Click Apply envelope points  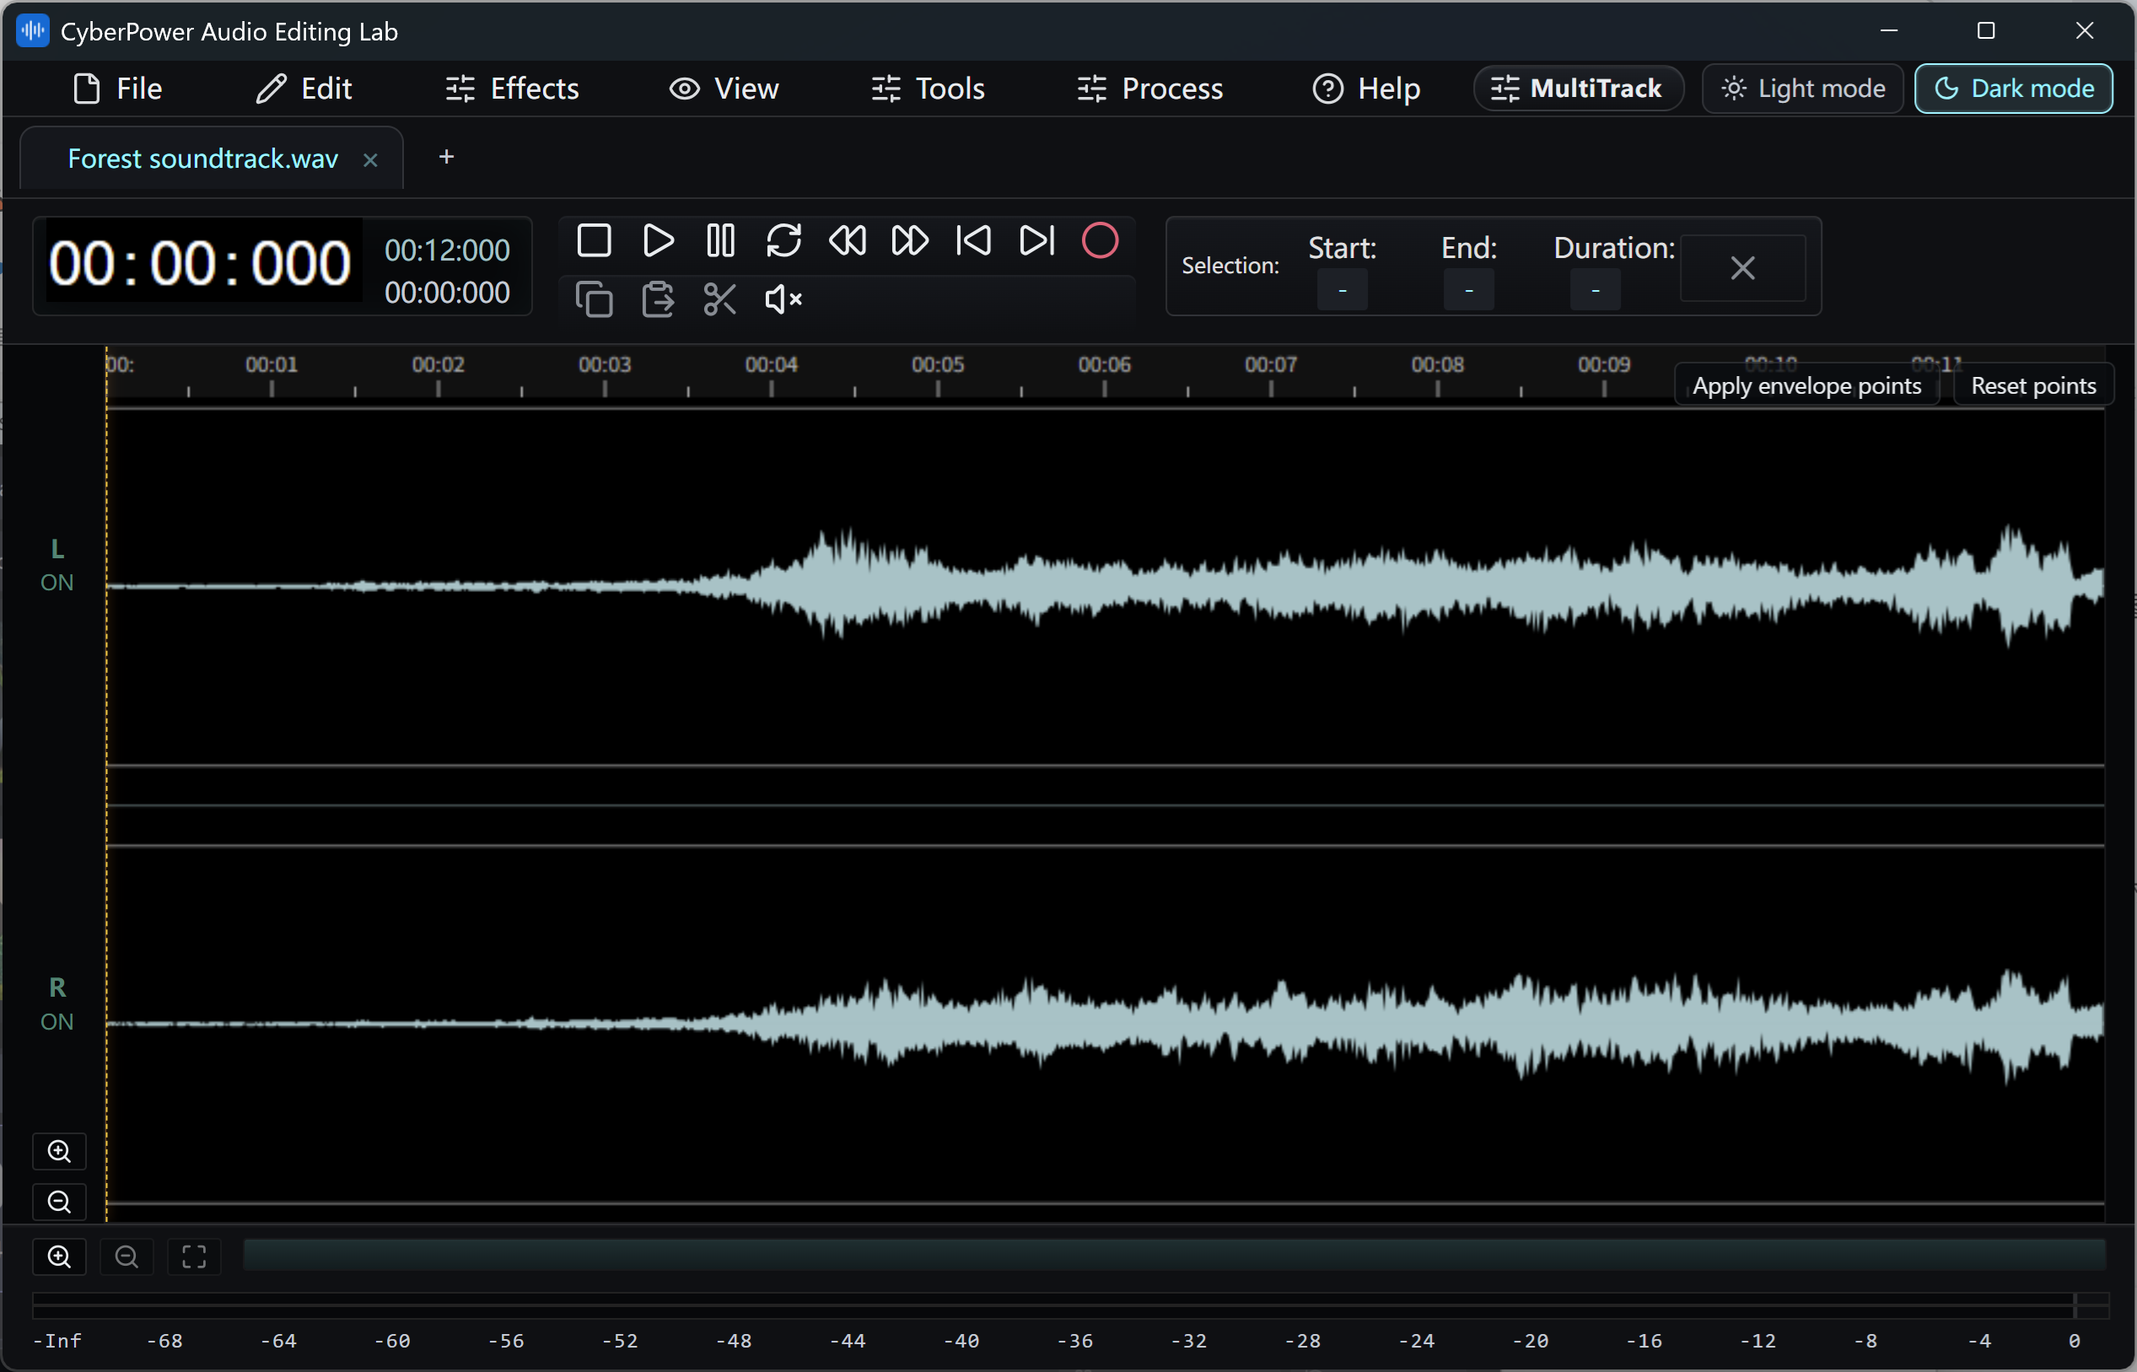click(1806, 385)
